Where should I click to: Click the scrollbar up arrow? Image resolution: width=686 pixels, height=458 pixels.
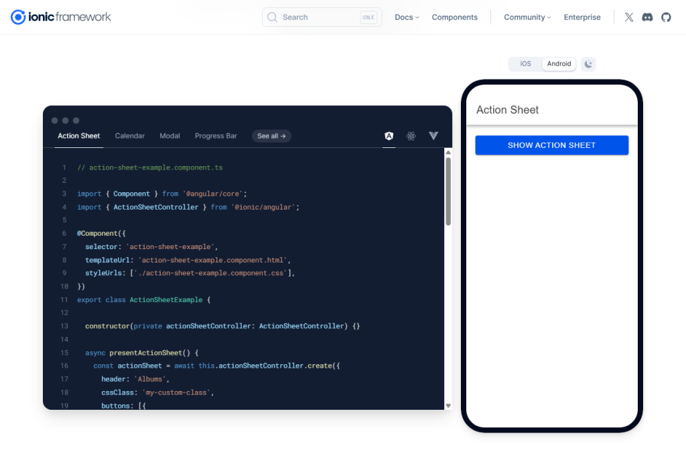coord(448,152)
